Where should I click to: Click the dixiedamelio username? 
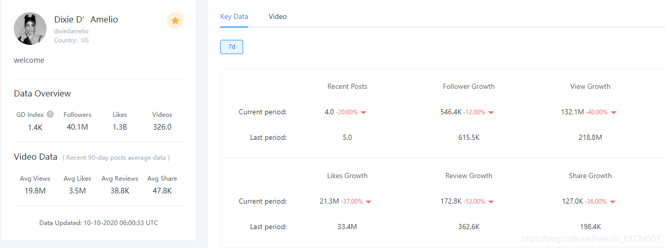coord(71,31)
